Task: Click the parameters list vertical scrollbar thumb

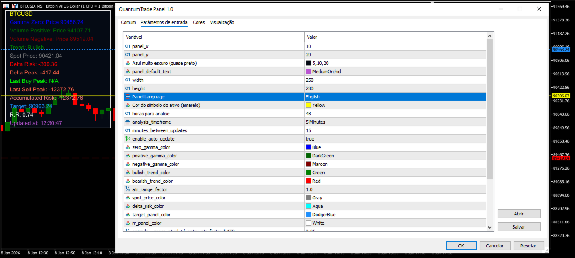Action: coord(490,109)
